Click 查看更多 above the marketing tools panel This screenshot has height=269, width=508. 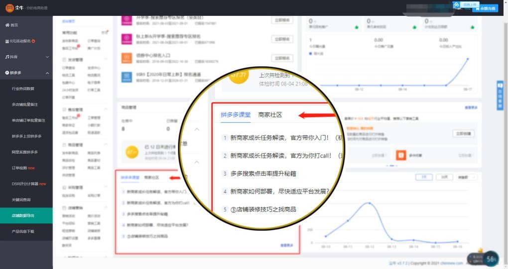tap(471, 107)
